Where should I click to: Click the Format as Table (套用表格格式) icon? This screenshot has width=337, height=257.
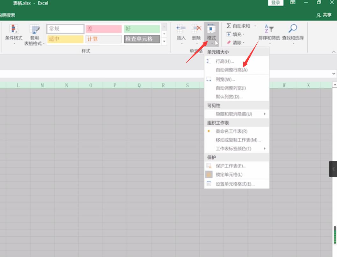coord(34,29)
